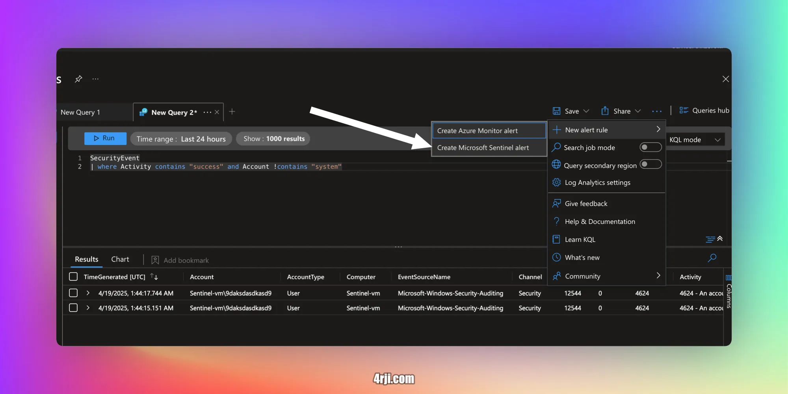Viewport: 788px width, 394px height.
Task: Open the Time range selector
Action: click(181, 138)
